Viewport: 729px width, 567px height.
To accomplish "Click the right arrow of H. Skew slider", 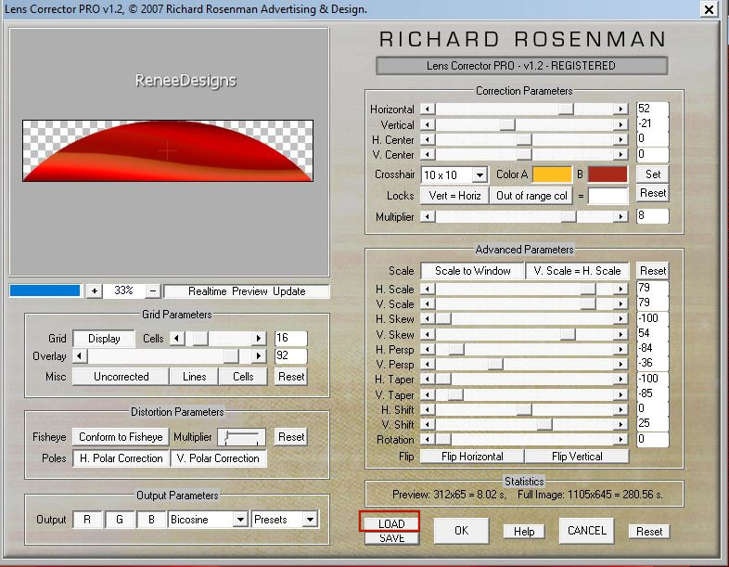I will pyautogui.click(x=620, y=319).
